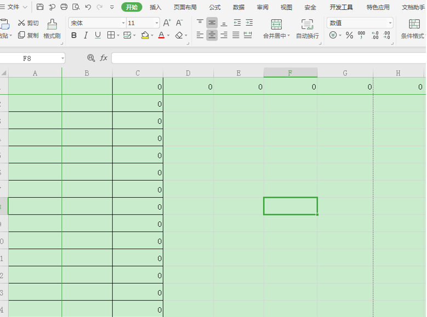Select the Format Painter (格式刷) tool
This screenshot has height=317, width=427.
point(52,28)
